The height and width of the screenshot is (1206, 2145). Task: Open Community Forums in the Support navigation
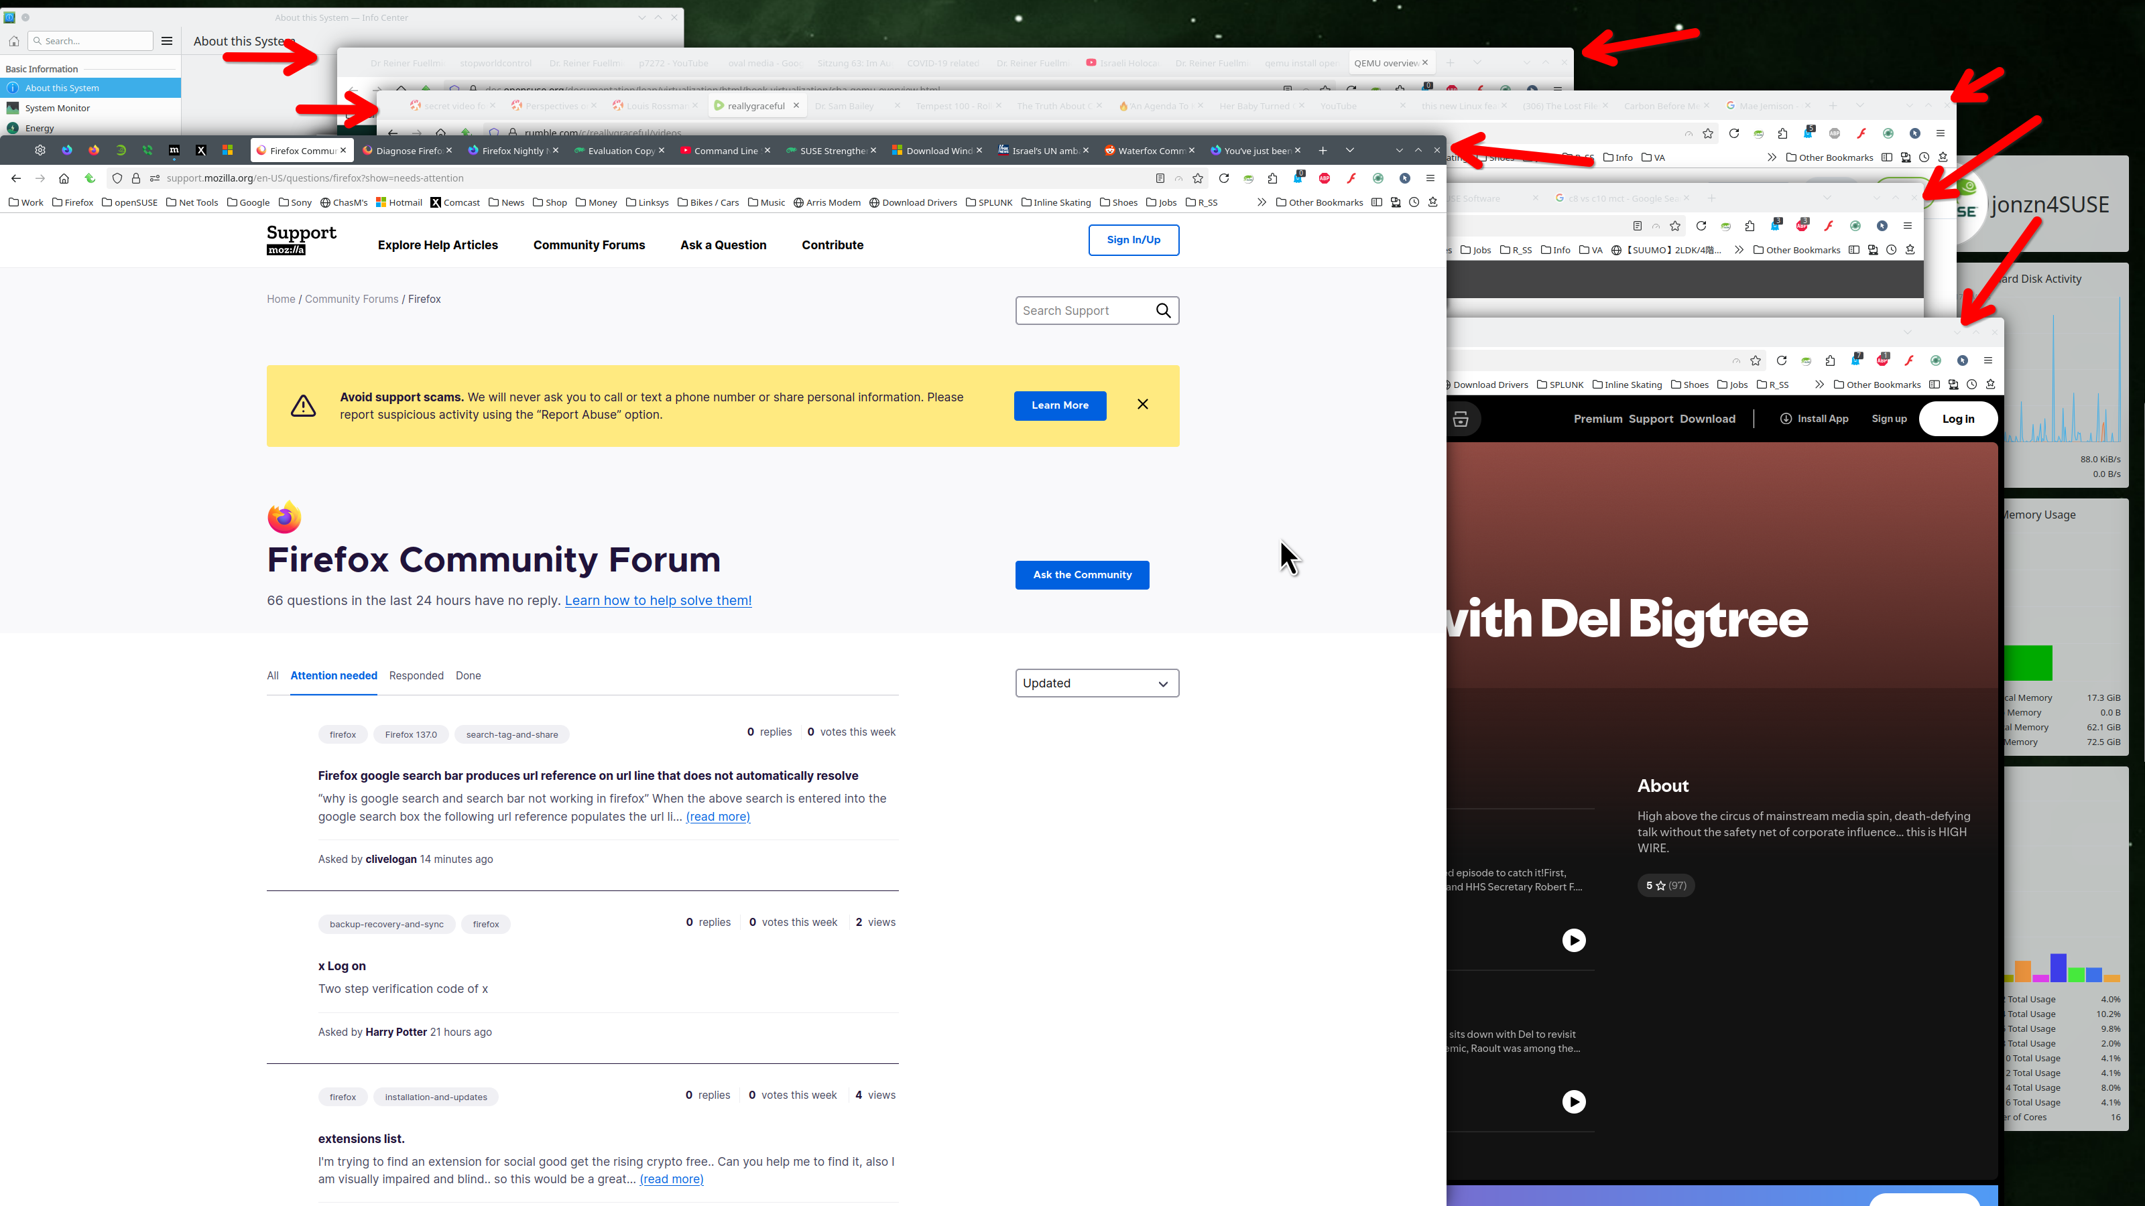[589, 245]
